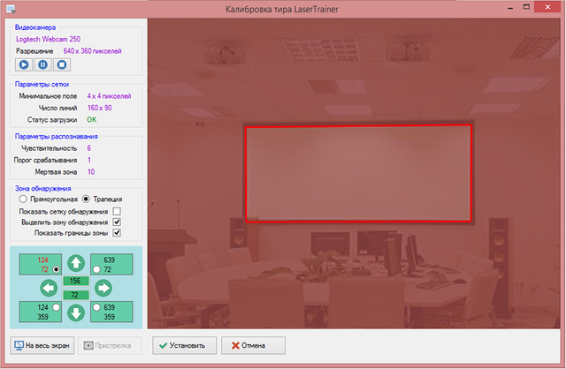Select the bottom-right corner radio 639/359
This screenshot has width=566, height=369.
point(96,307)
